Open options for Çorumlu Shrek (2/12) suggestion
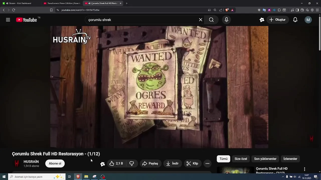This screenshot has width=321, height=180. pos(304,169)
